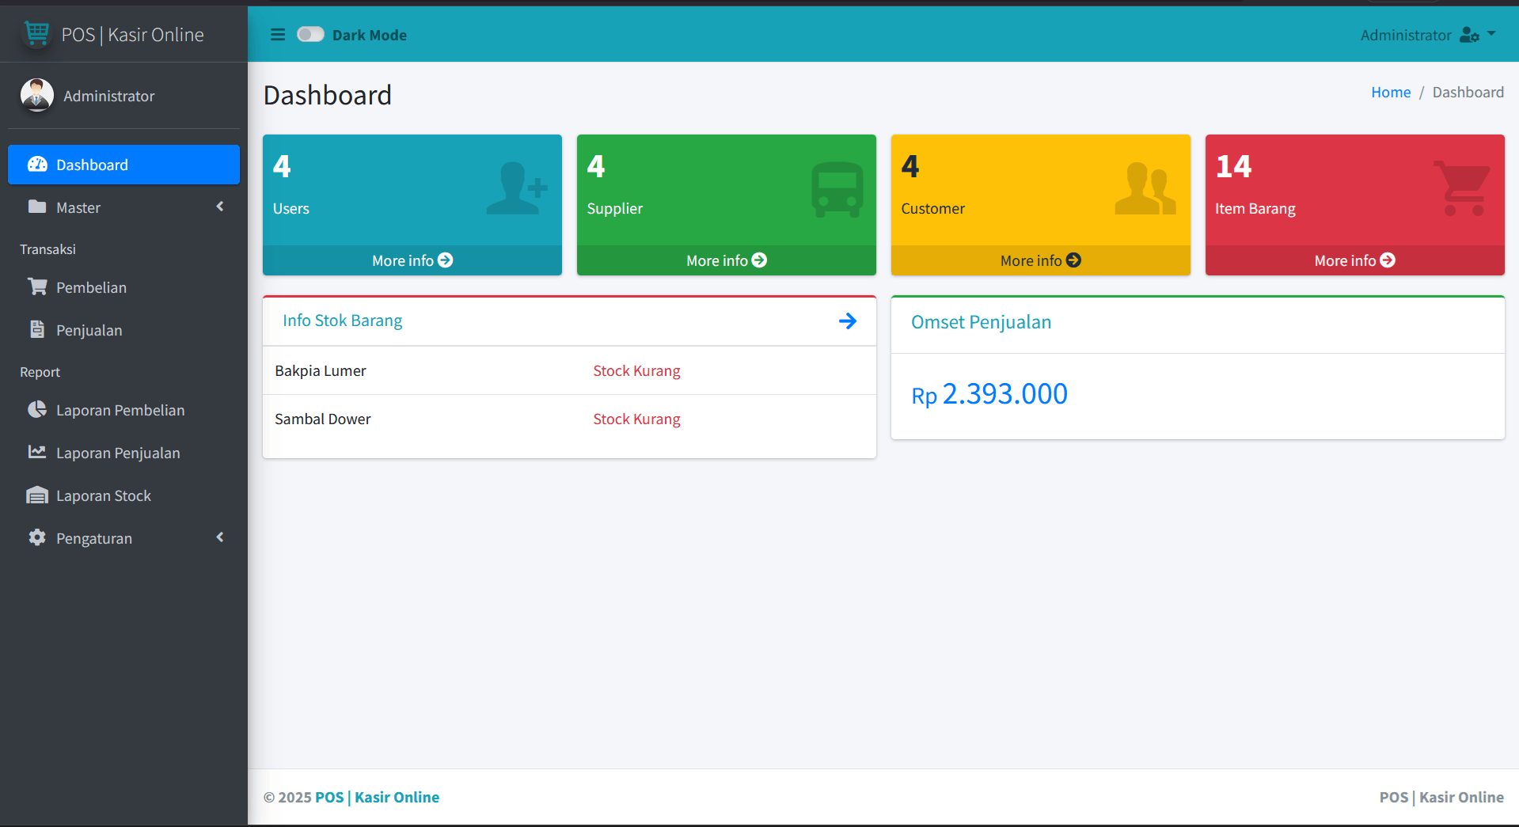Click the Laporan Stock warehouse icon
1519x827 pixels.
pyautogui.click(x=37, y=495)
